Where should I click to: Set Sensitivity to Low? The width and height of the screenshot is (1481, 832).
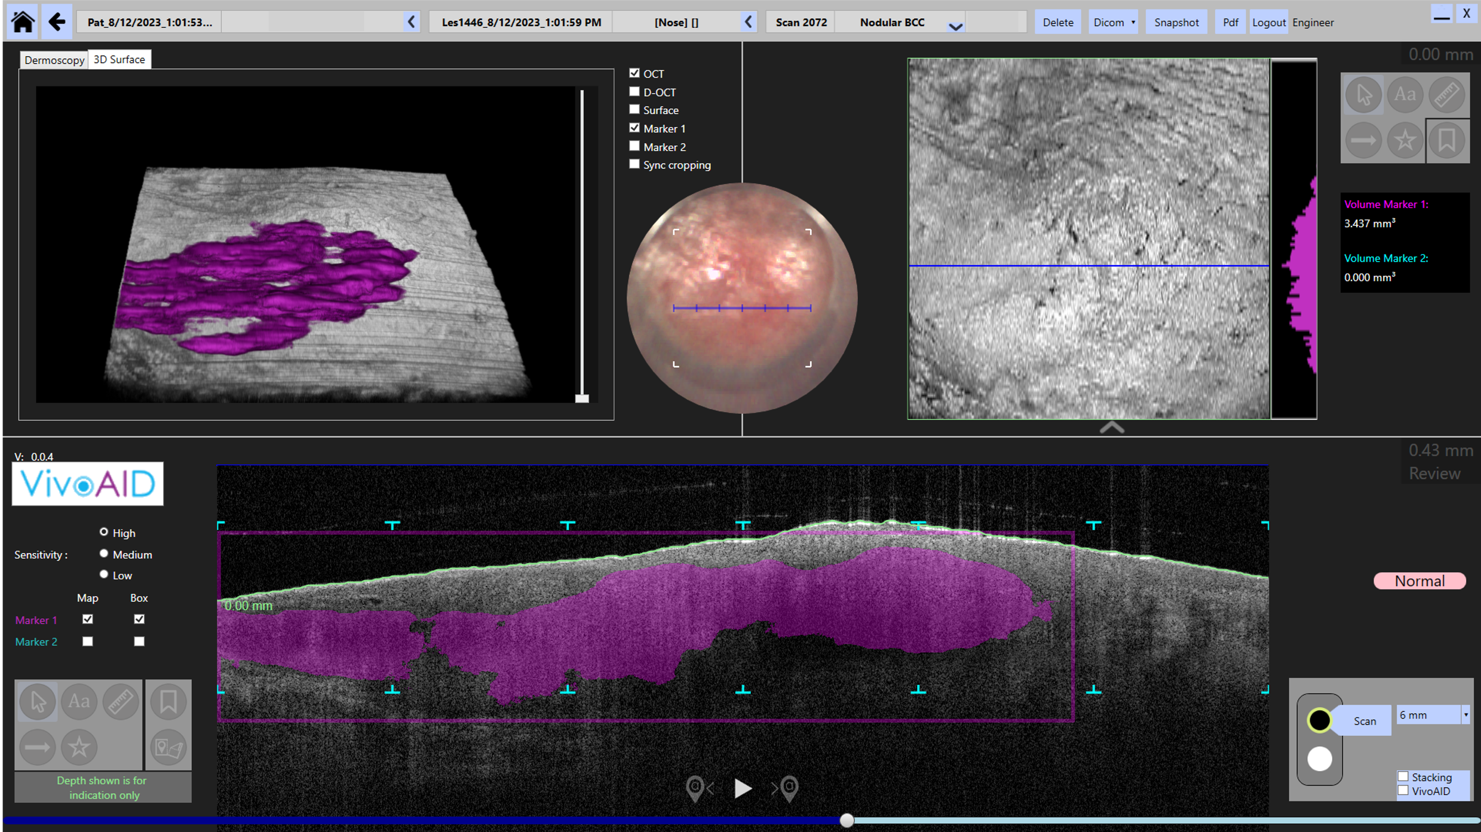[105, 573]
